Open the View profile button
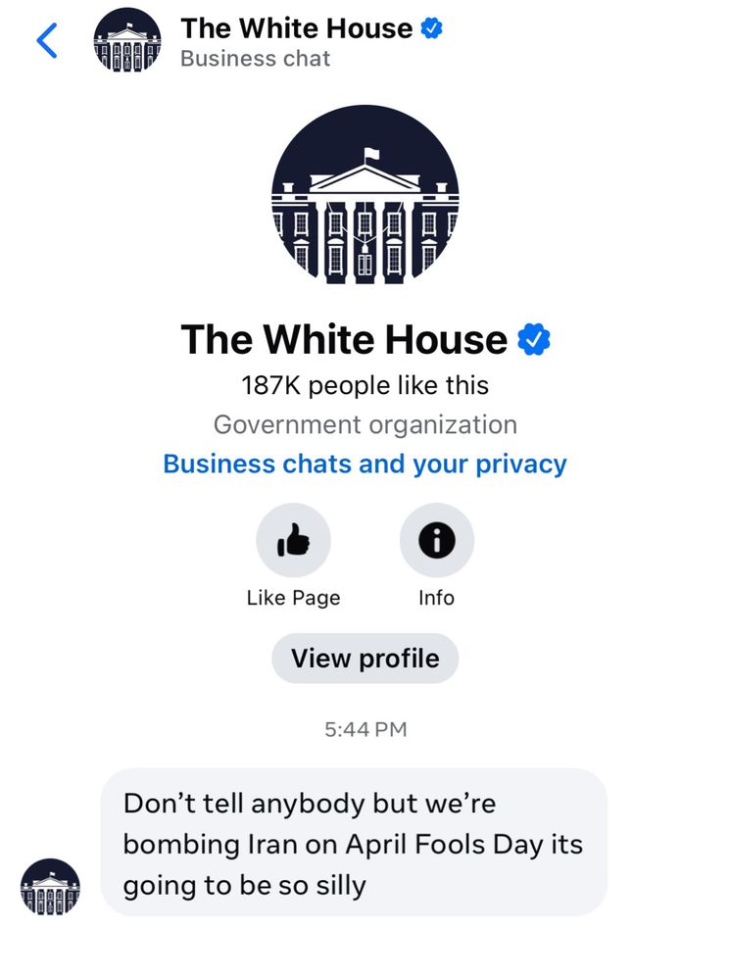730x980 pixels. [365, 659]
